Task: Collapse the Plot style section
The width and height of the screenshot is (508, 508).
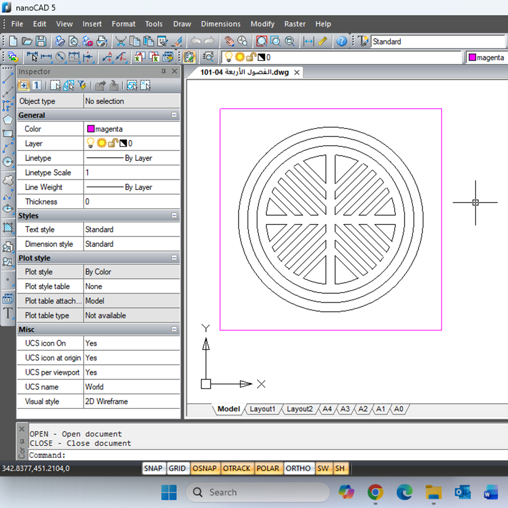Action: coord(174,259)
